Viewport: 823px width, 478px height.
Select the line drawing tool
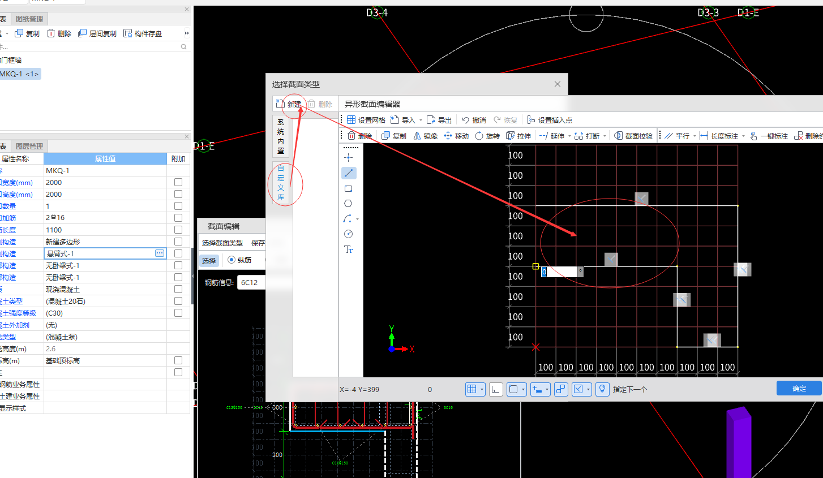click(x=349, y=173)
